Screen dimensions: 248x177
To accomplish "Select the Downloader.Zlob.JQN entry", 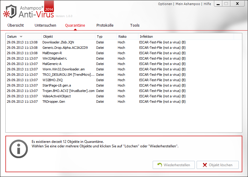I will tap(58, 42).
